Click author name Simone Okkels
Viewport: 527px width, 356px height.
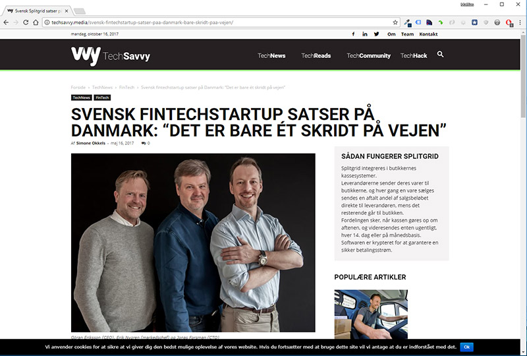(91, 143)
